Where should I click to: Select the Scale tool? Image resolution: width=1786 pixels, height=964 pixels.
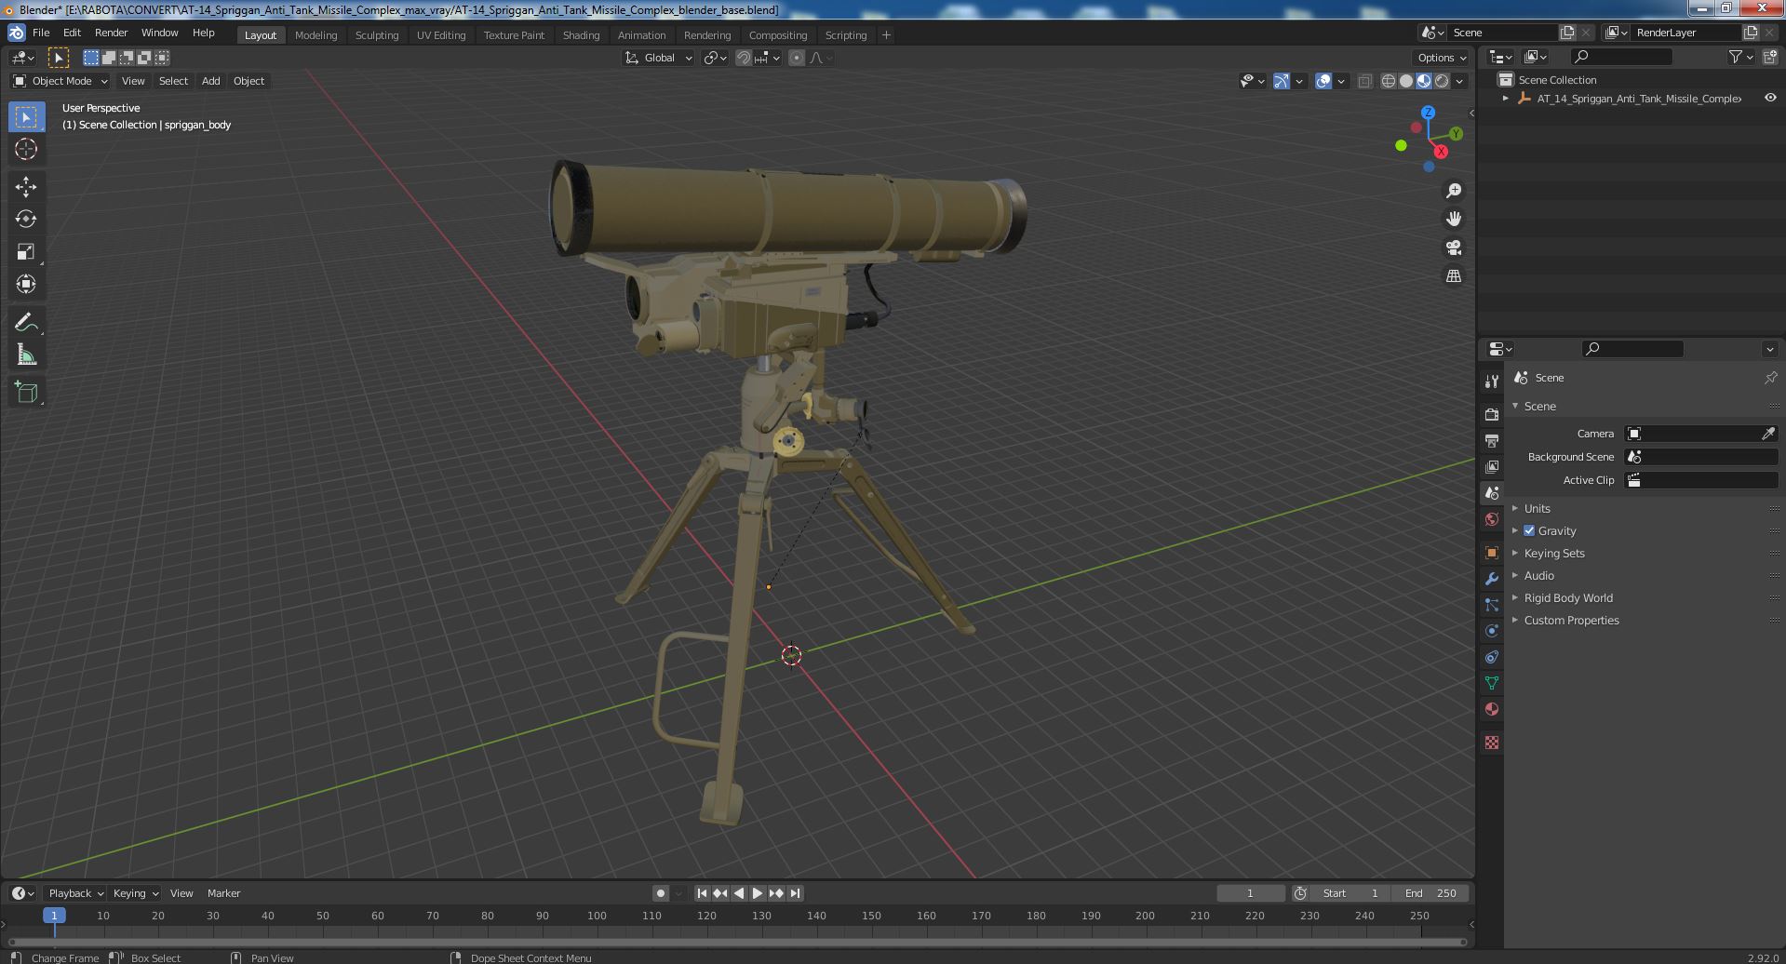(x=26, y=251)
